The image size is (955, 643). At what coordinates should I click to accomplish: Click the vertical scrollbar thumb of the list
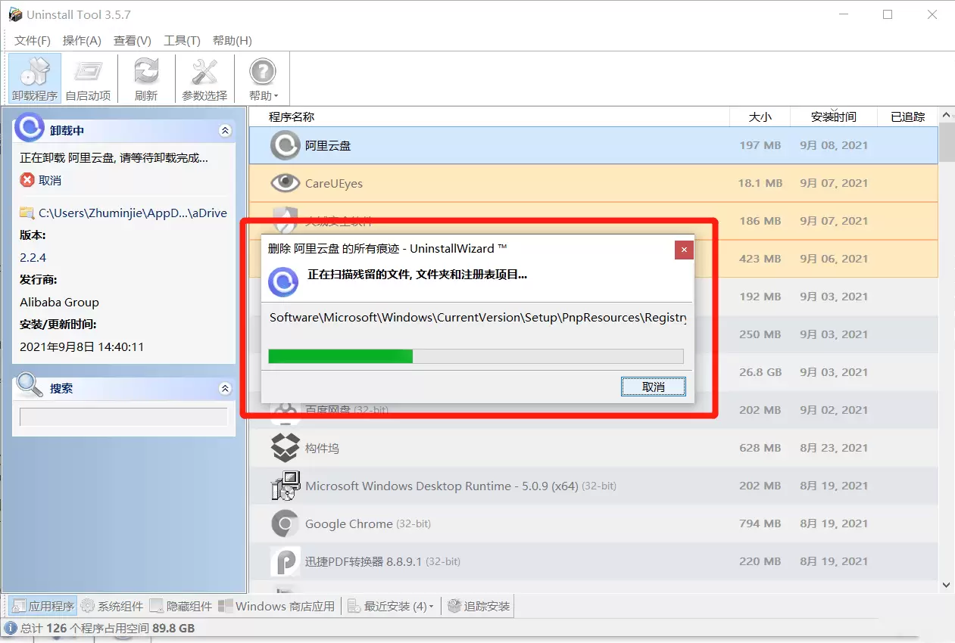[946, 141]
